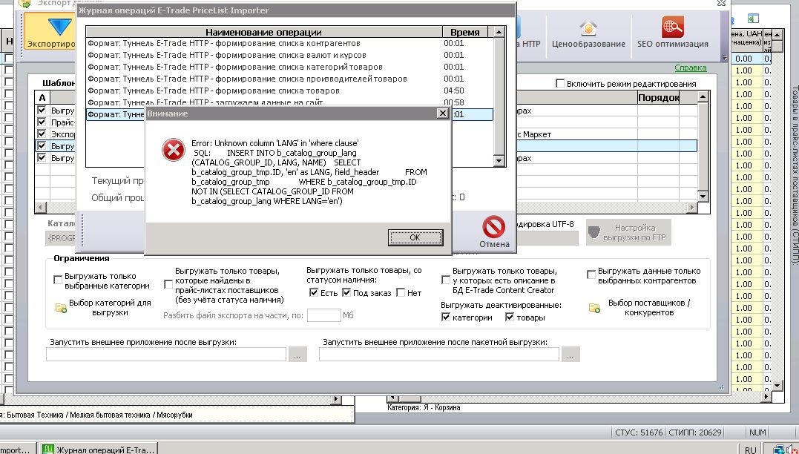Select log row формирование списка контрагентов
Image resolution: width=799 pixels, height=454 pixels.
289,43
